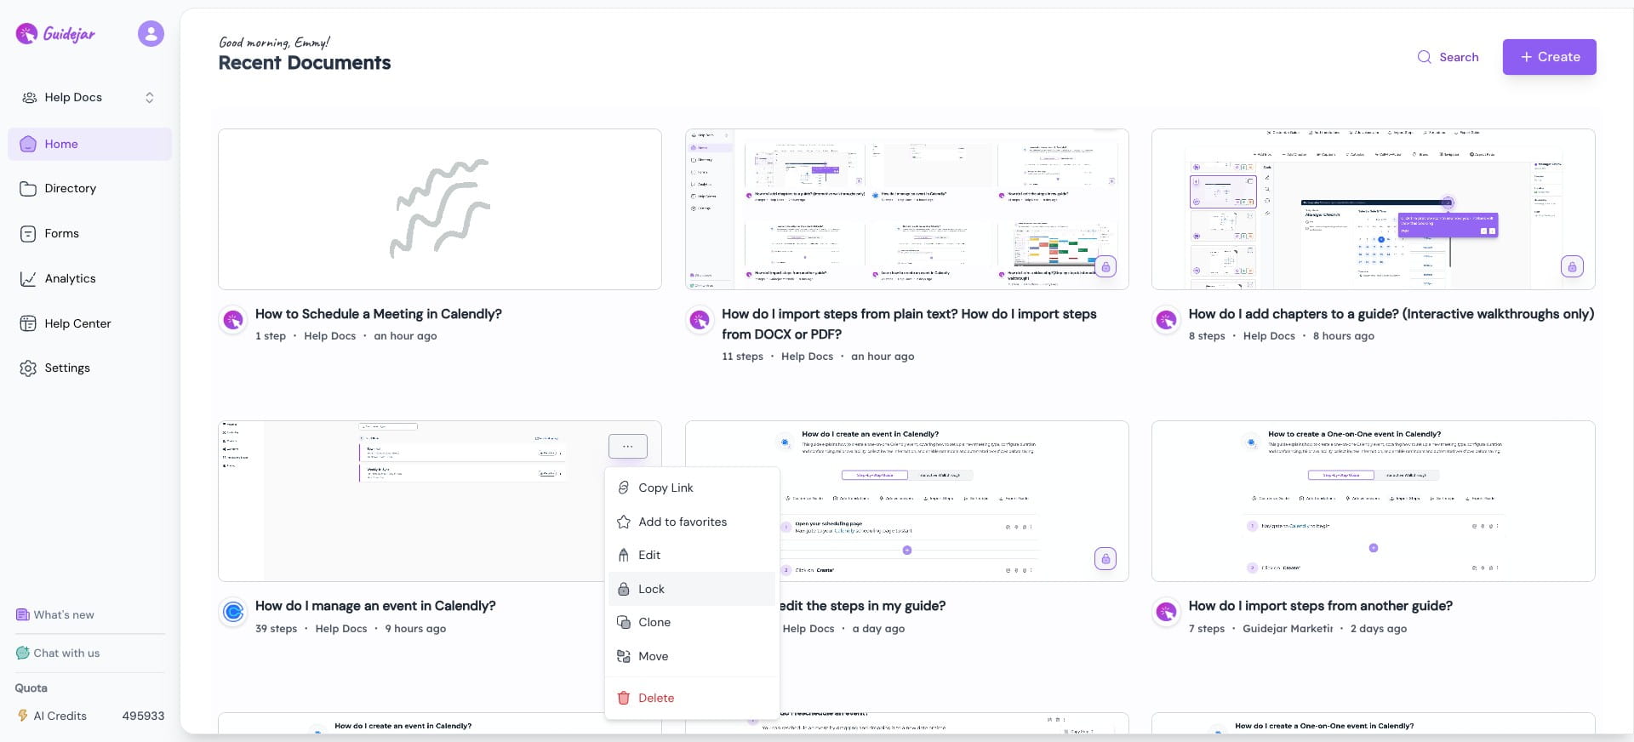Click the Settings gear icon
This screenshot has width=1634, height=742.
(x=28, y=368)
